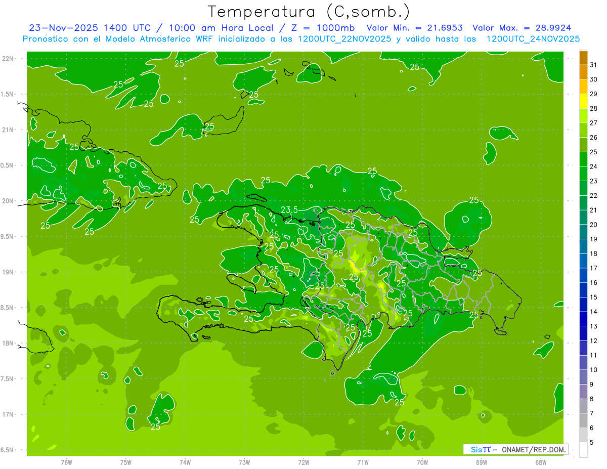Click the legend value '7'
Screen dimensions: 607x469
pyautogui.click(x=592, y=413)
